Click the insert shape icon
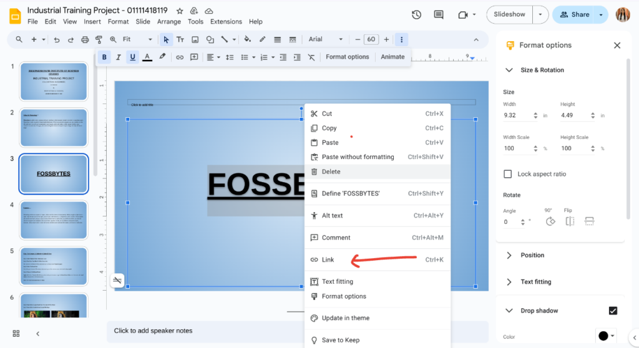The height and width of the screenshot is (348, 639). [x=210, y=39]
